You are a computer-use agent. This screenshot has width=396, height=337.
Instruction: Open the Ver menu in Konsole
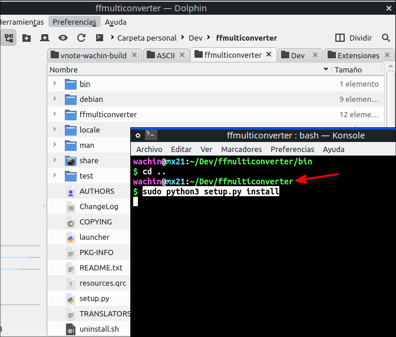coord(206,149)
